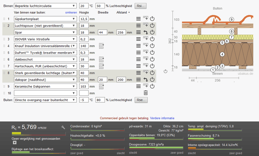Open menu for Knauf Insulation row
The image size is (259, 156).
[x=139, y=46]
